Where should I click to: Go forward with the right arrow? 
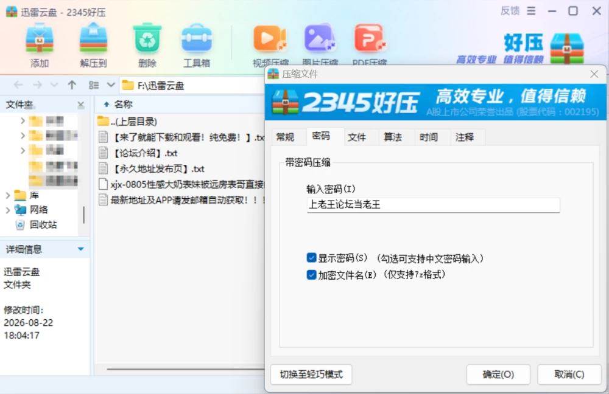pos(37,85)
